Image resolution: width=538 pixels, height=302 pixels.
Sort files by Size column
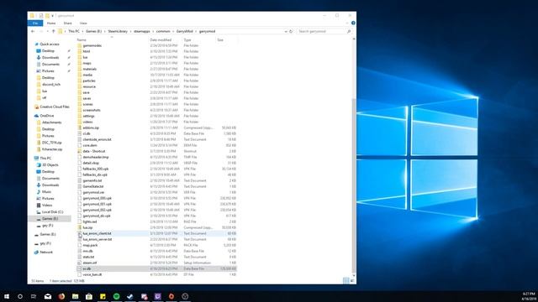[220, 40]
